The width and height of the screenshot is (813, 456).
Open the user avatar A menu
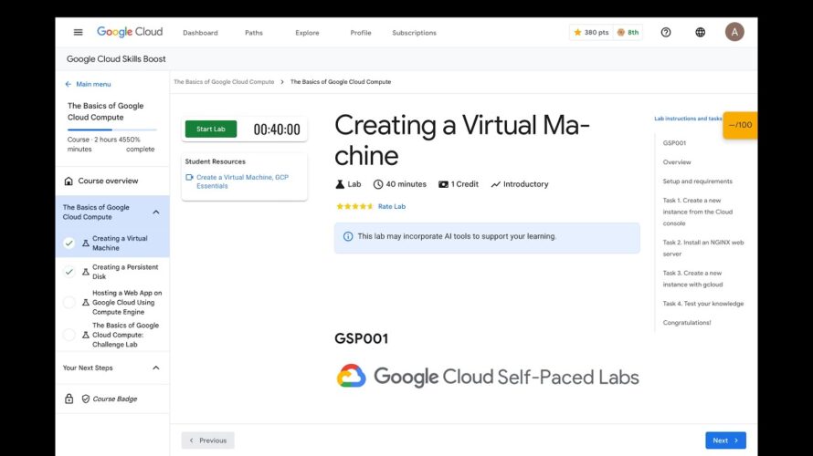(x=734, y=32)
